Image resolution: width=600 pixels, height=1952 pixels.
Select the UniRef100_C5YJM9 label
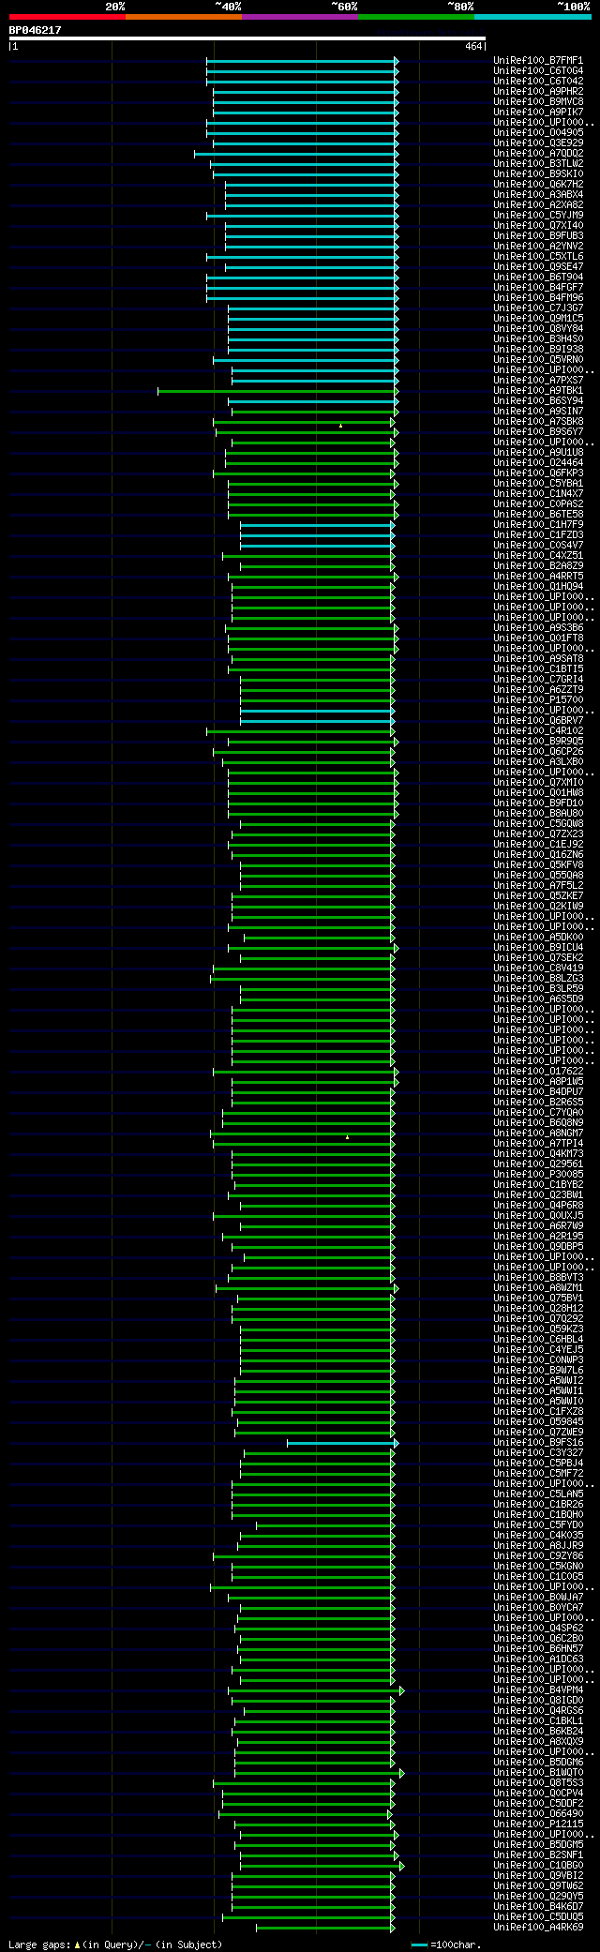pos(538,216)
